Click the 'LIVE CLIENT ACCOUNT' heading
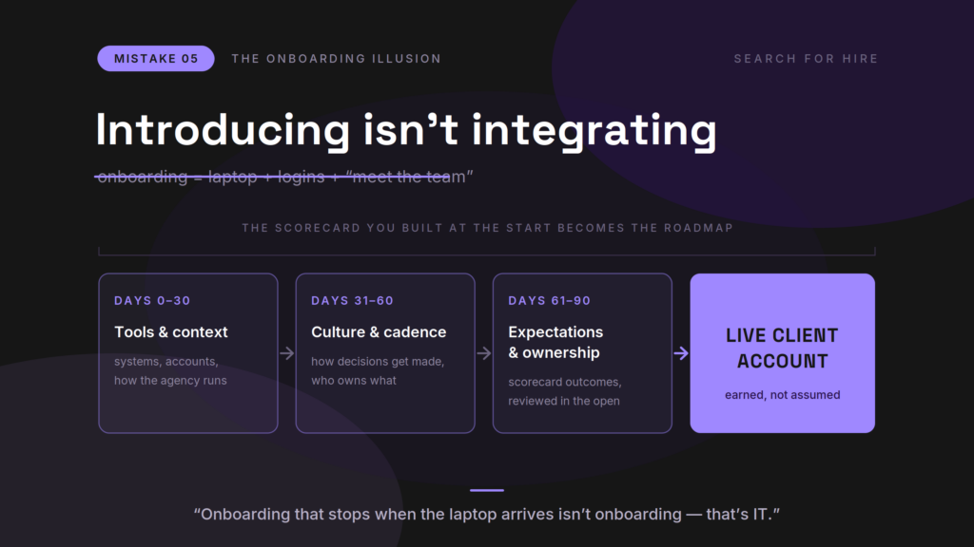The width and height of the screenshot is (974, 547). 782,348
